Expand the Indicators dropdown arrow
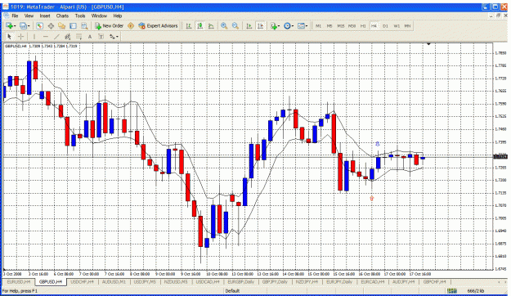This screenshot has width=511, height=296. click(x=279, y=26)
